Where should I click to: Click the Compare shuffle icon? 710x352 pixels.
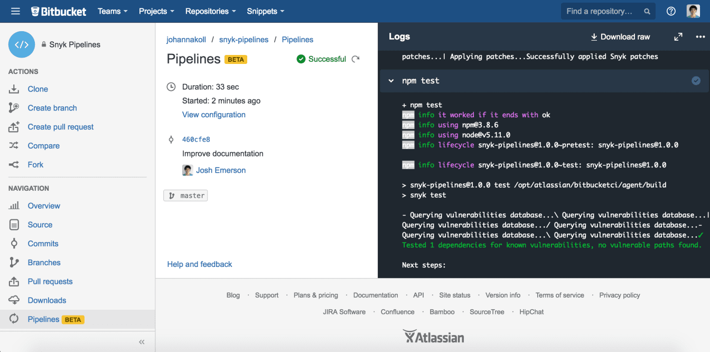pyautogui.click(x=14, y=146)
